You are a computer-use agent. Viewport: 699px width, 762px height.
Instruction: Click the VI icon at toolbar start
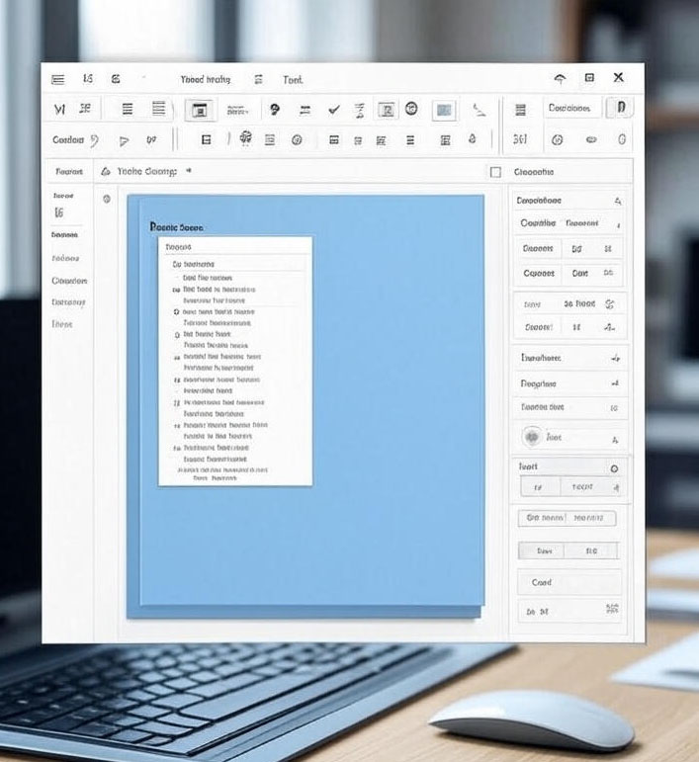pyautogui.click(x=59, y=110)
